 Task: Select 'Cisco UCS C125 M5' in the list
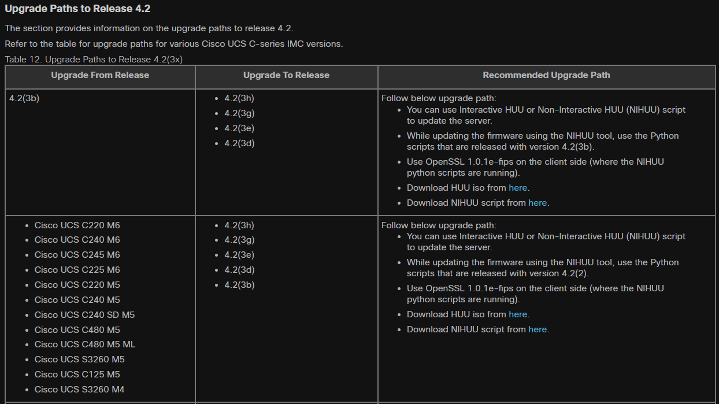click(77, 375)
